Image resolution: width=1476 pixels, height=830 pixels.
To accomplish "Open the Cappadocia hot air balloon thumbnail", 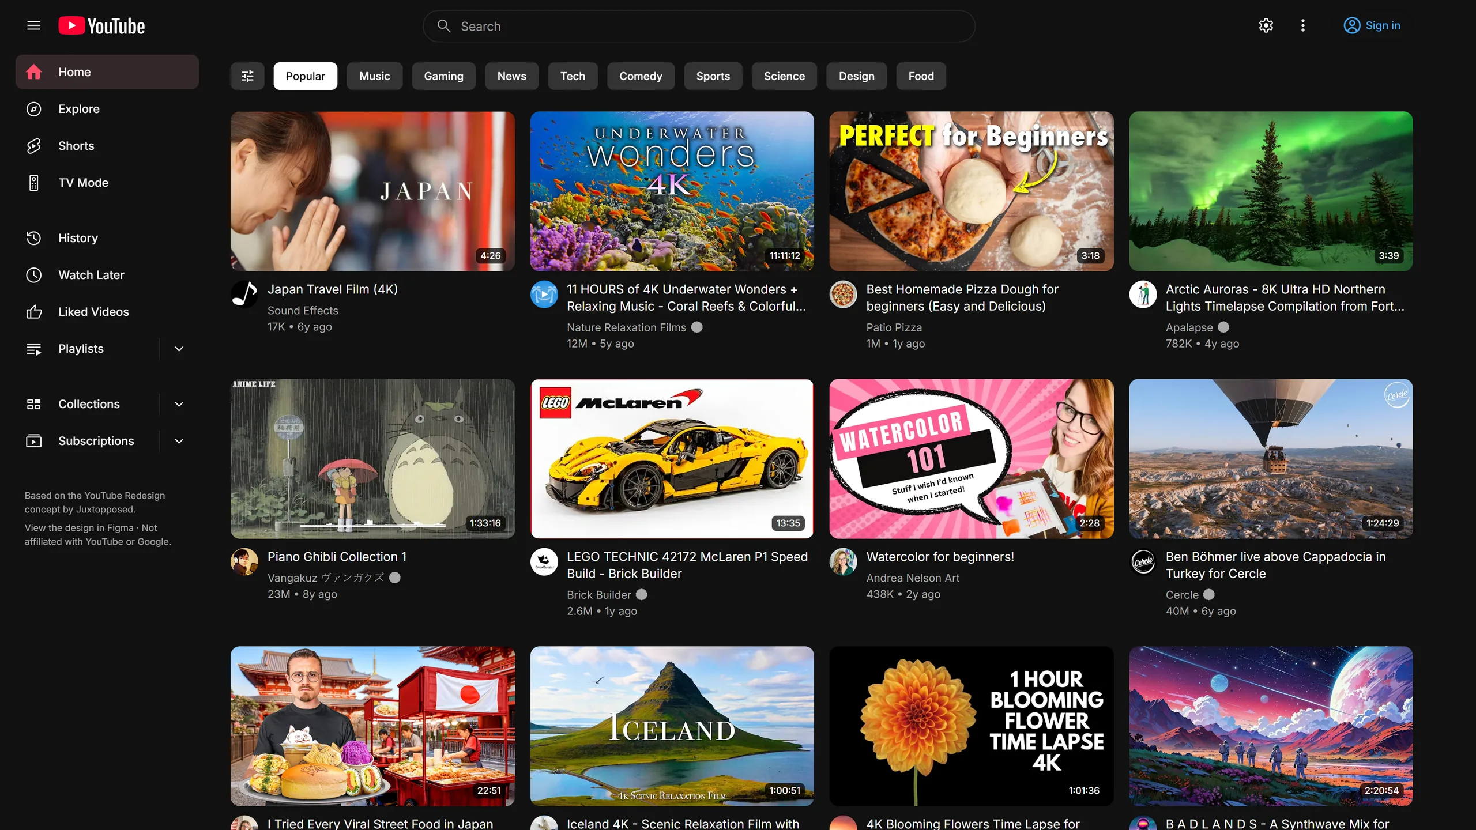I will (x=1271, y=459).
